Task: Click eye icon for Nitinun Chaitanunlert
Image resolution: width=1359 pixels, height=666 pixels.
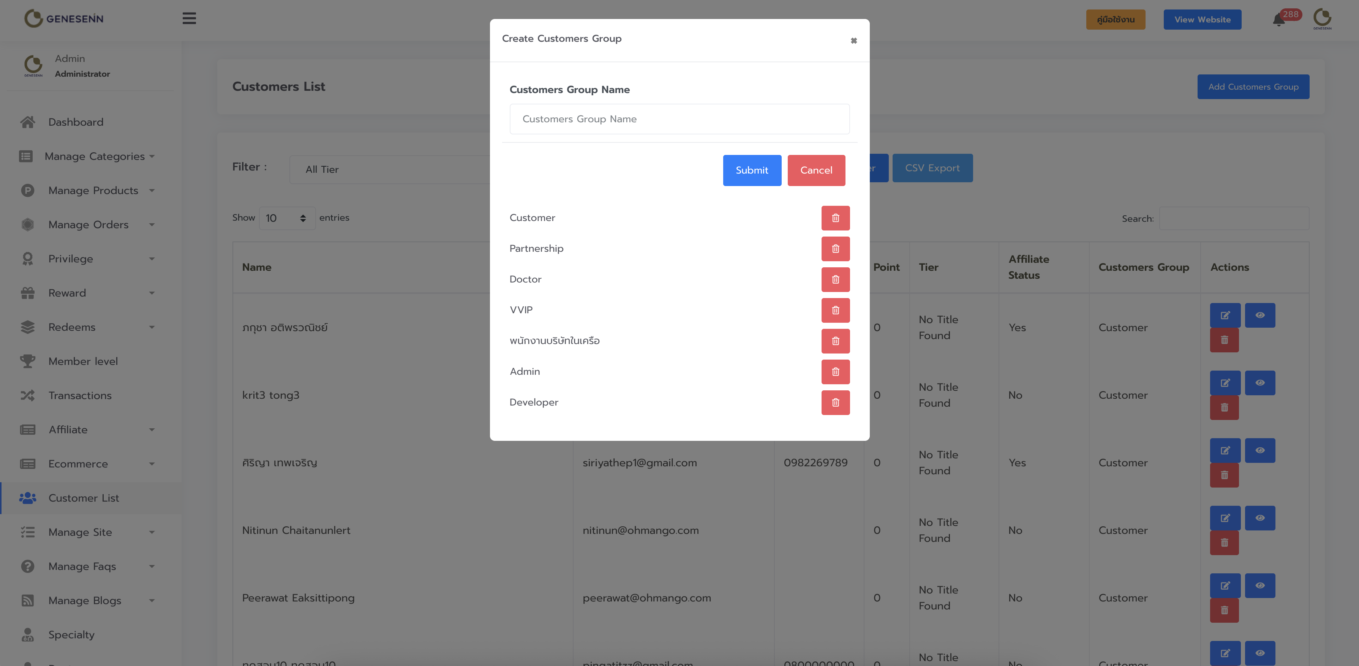Action: [1259, 518]
